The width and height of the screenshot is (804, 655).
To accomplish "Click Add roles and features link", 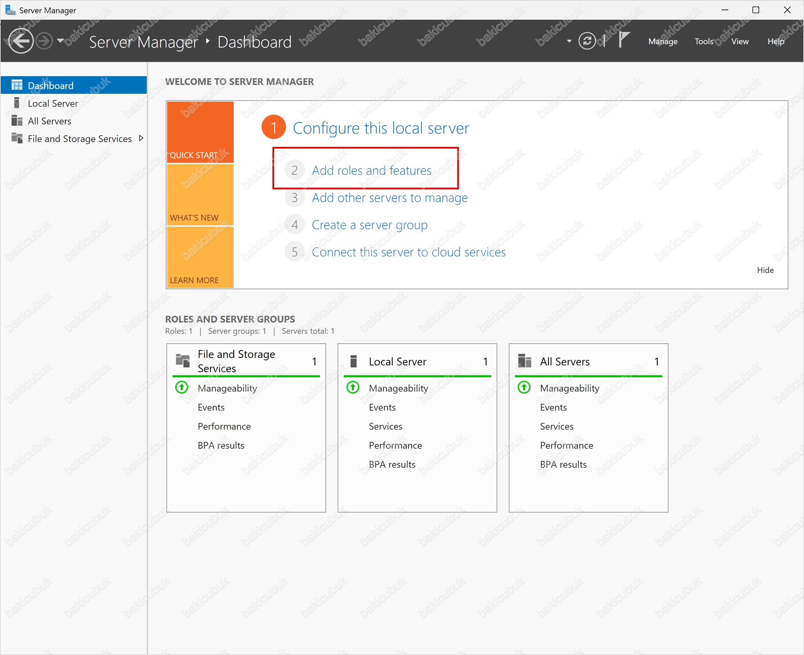I will pyautogui.click(x=371, y=171).
